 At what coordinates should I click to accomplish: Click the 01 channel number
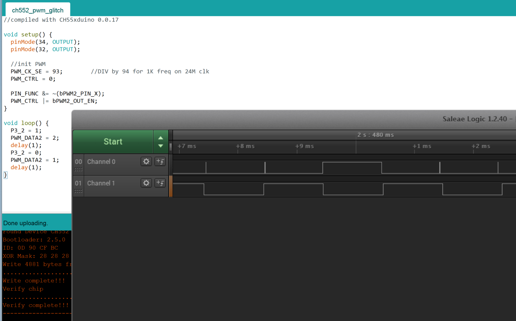click(x=78, y=183)
